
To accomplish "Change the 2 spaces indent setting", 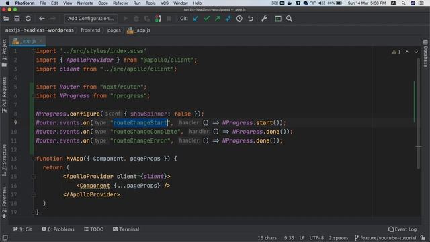I will tap(339, 238).
